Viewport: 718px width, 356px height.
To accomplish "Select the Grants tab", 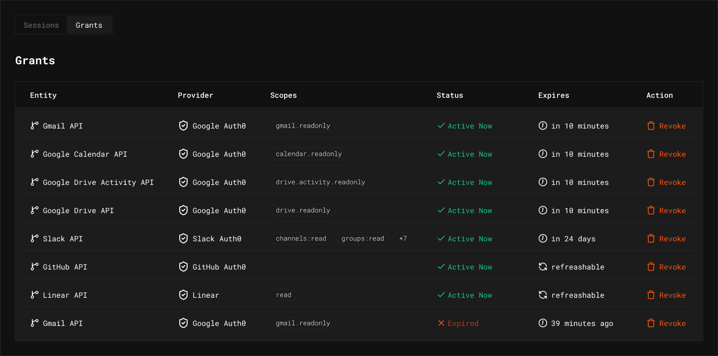I will (x=89, y=25).
